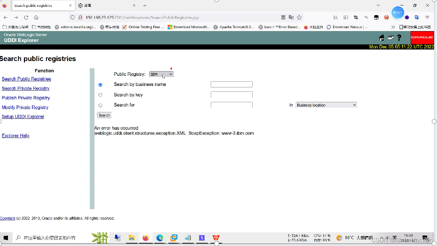Click the Search by key input field
The image size is (437, 246).
[232, 95]
